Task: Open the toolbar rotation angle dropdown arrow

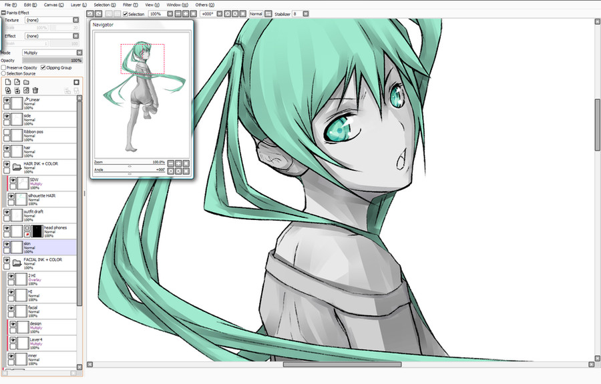Action: coord(219,14)
